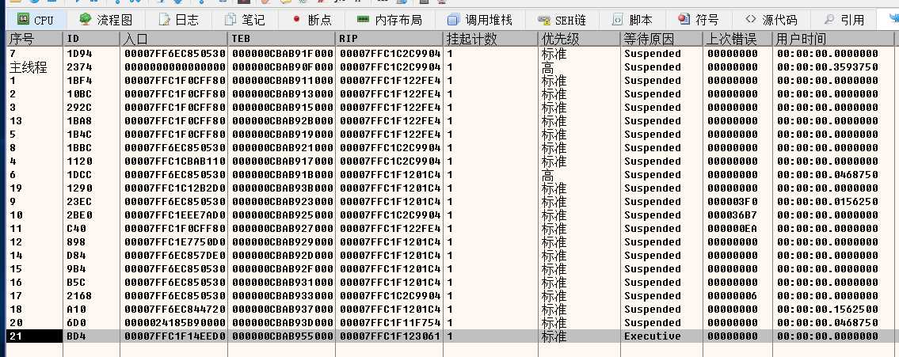
Task: Open the 流程图 tab
Action: click(x=105, y=20)
